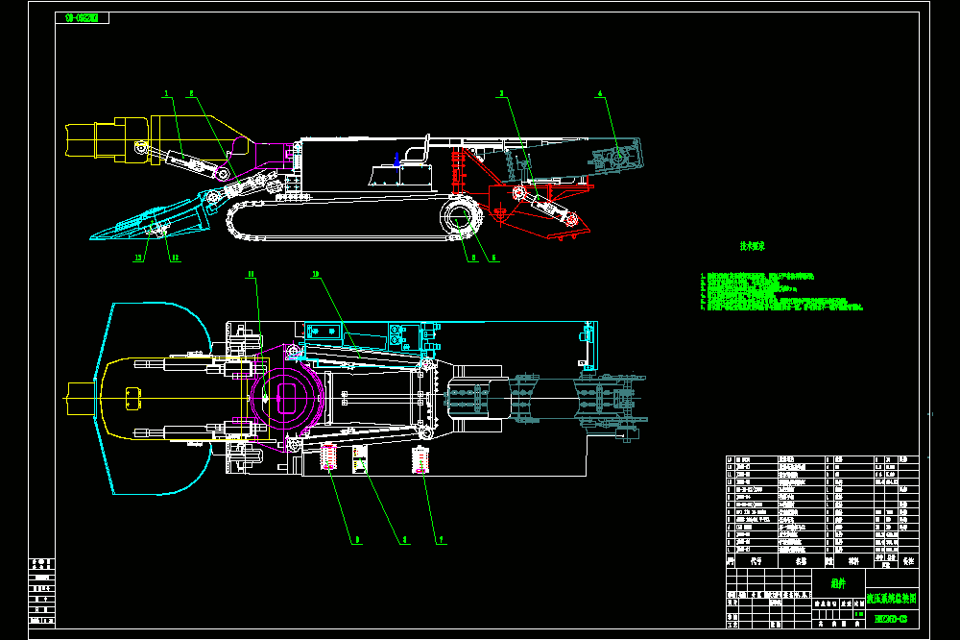Click callout number 3 near red rear frame
Viewport: 960px width, 640px height.
501,94
